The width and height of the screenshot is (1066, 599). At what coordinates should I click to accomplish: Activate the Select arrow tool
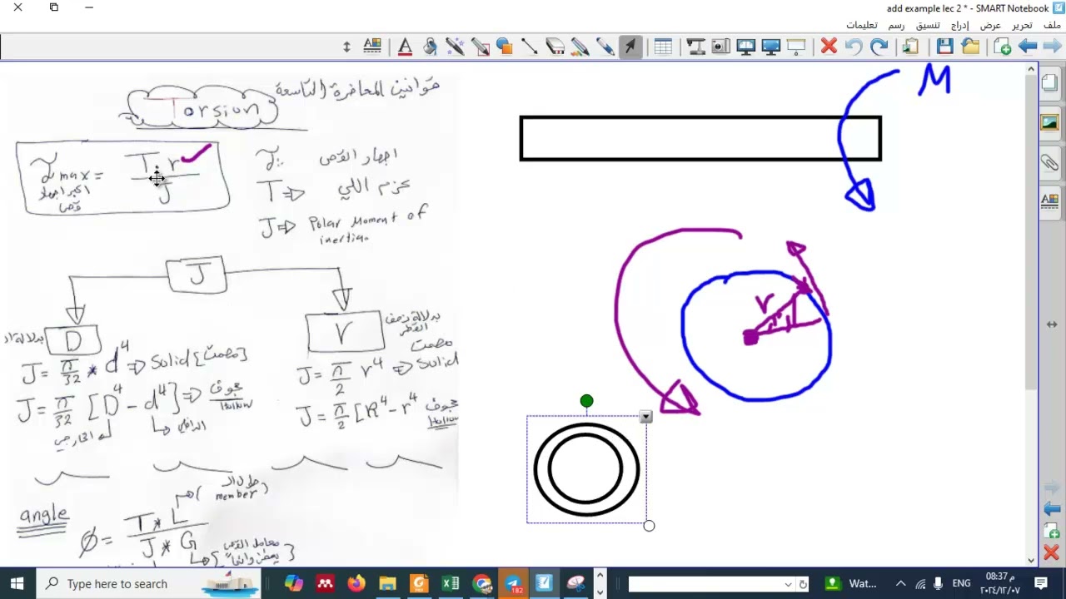(630, 47)
